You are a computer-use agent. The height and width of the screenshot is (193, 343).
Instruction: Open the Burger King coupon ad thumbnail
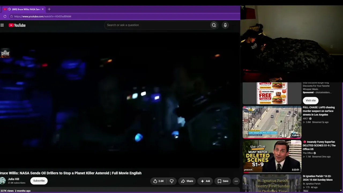click(x=272, y=93)
